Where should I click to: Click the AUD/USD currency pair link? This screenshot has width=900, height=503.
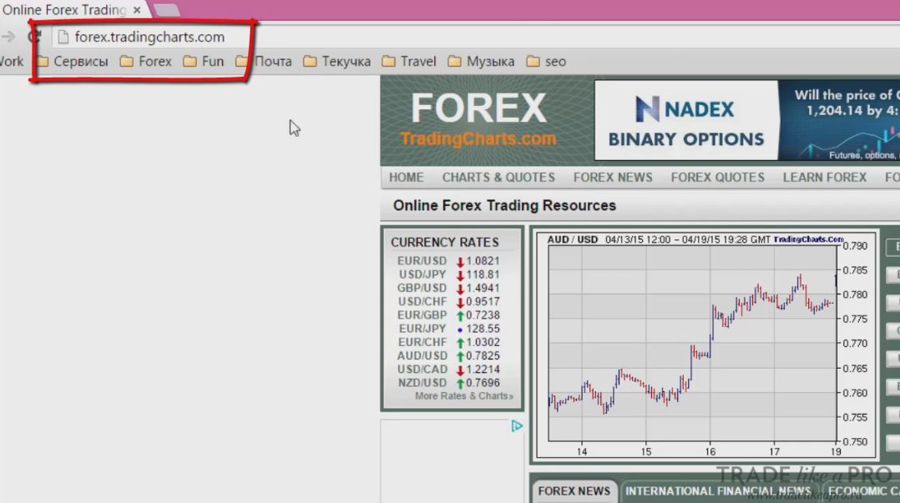pyautogui.click(x=422, y=356)
